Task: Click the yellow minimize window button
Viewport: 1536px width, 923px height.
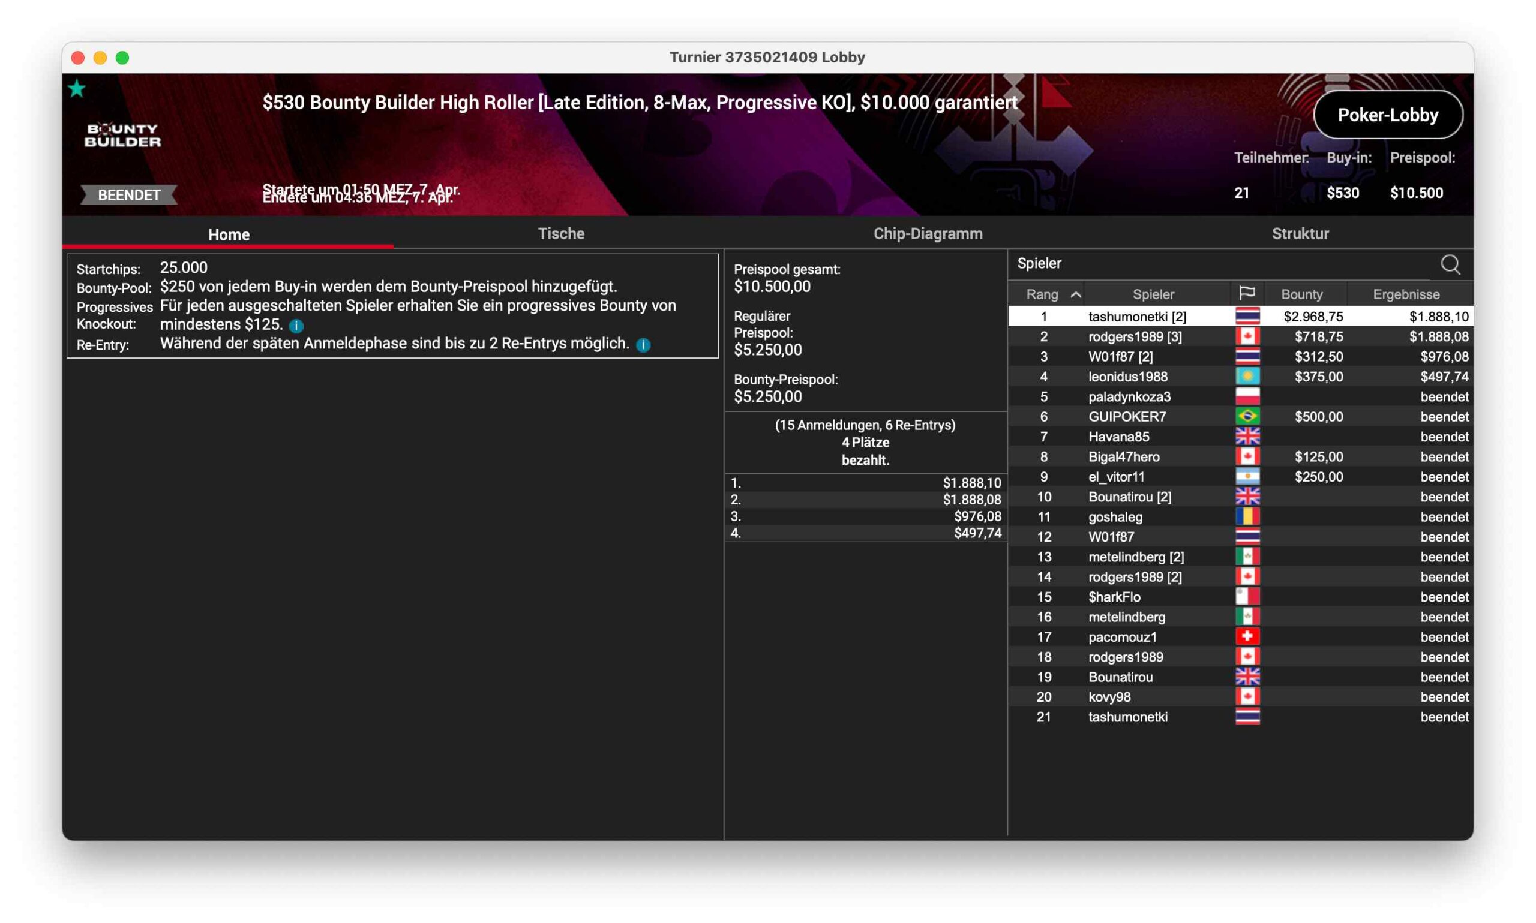Action: [100, 58]
